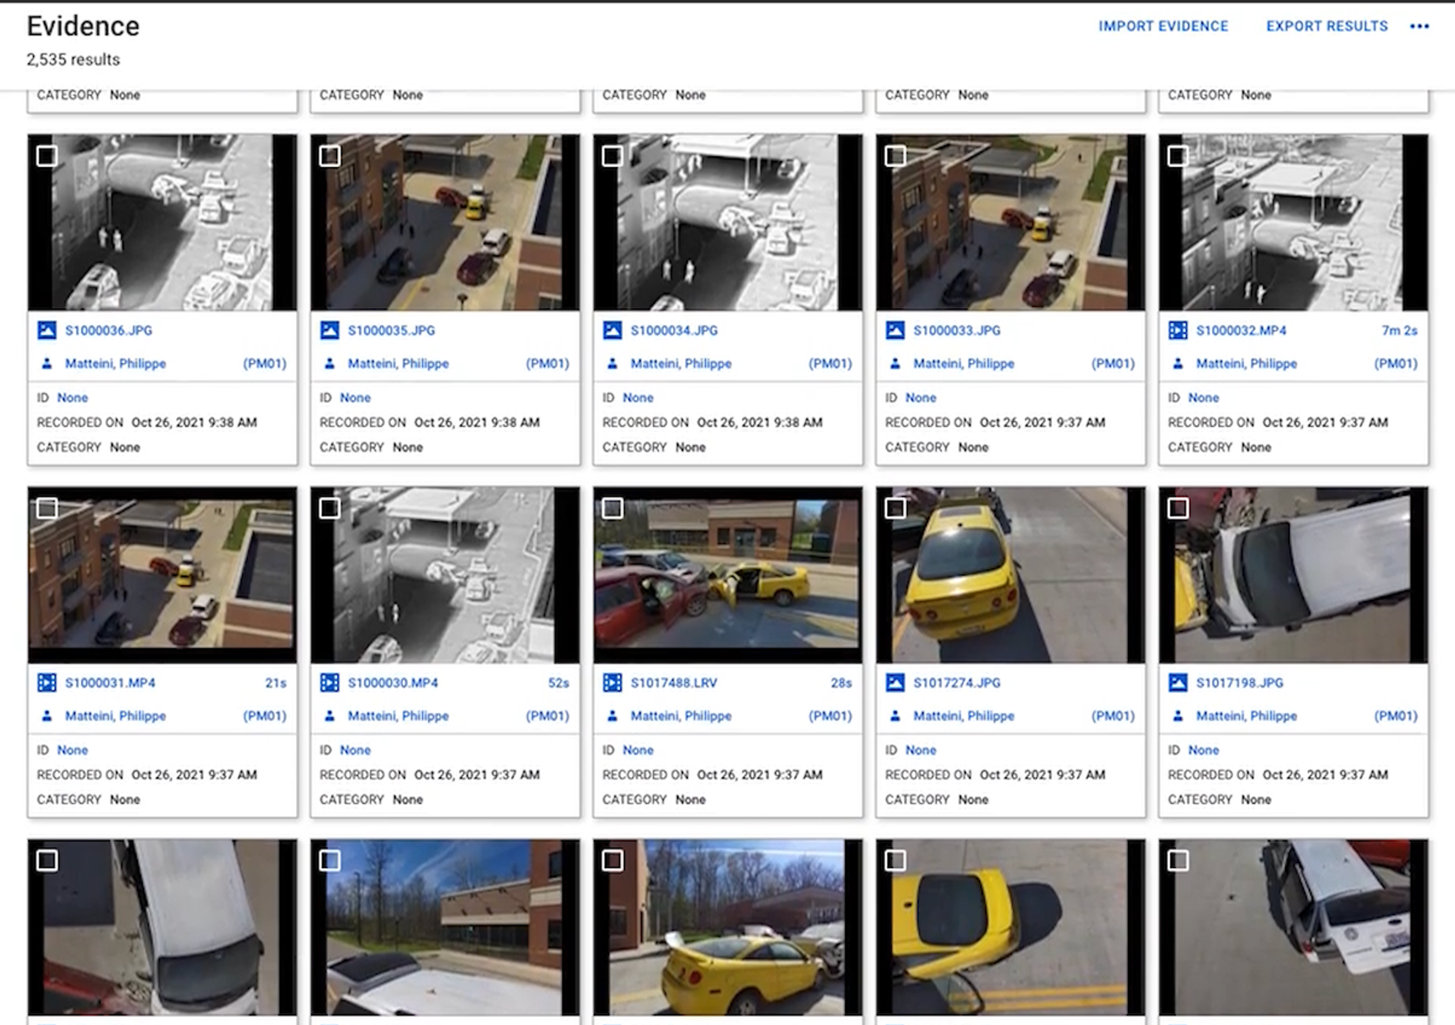The height and width of the screenshot is (1025, 1455).
Task: Open Matteini, Philippe link on S1000033.JPG card
Action: click(963, 364)
